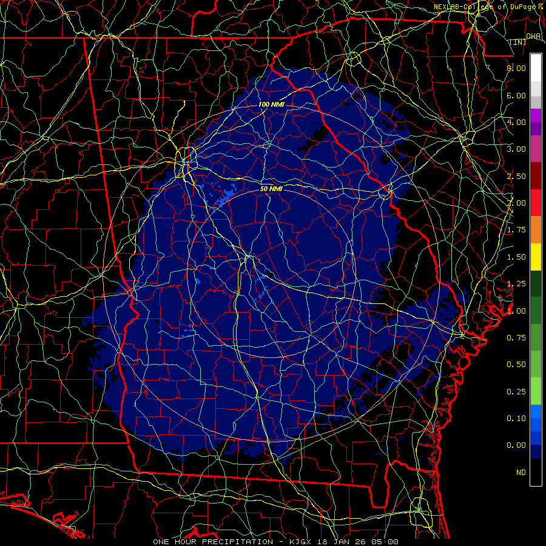Select the darkest green 1.25 legend swatch

pos(536,284)
